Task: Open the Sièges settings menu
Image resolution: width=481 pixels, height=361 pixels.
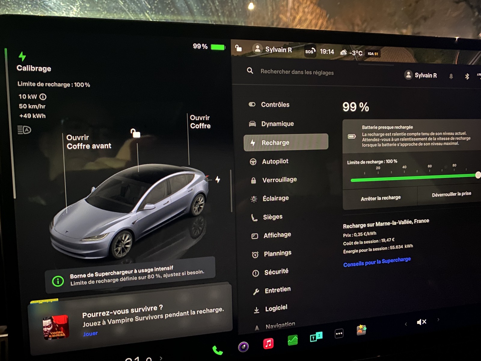Action: point(267,217)
